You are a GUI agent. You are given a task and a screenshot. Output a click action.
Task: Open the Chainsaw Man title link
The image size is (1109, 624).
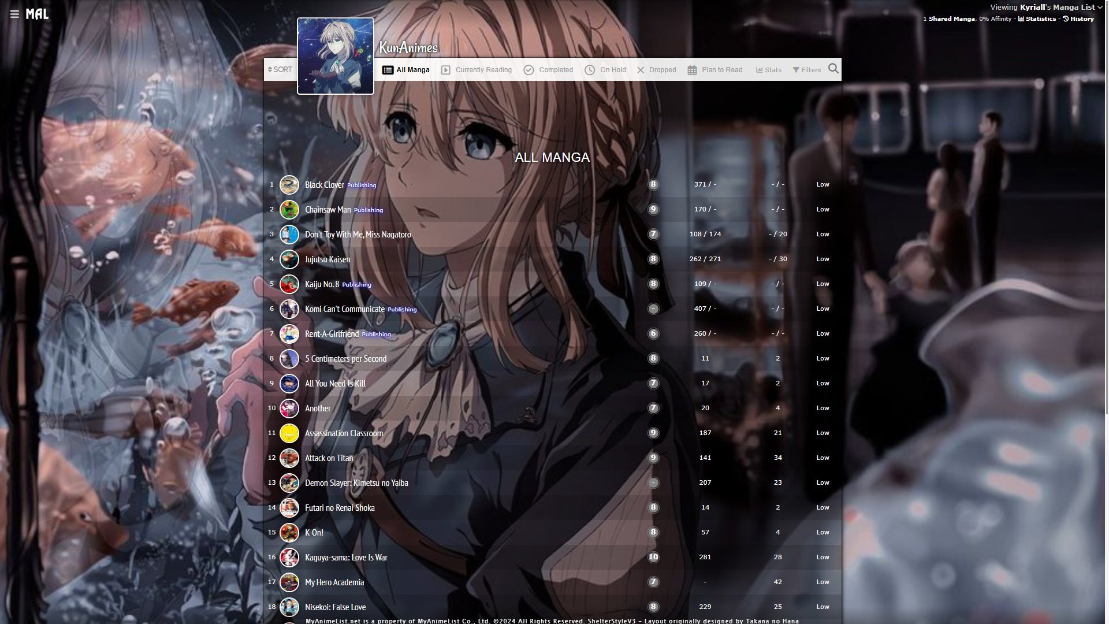pyautogui.click(x=328, y=210)
